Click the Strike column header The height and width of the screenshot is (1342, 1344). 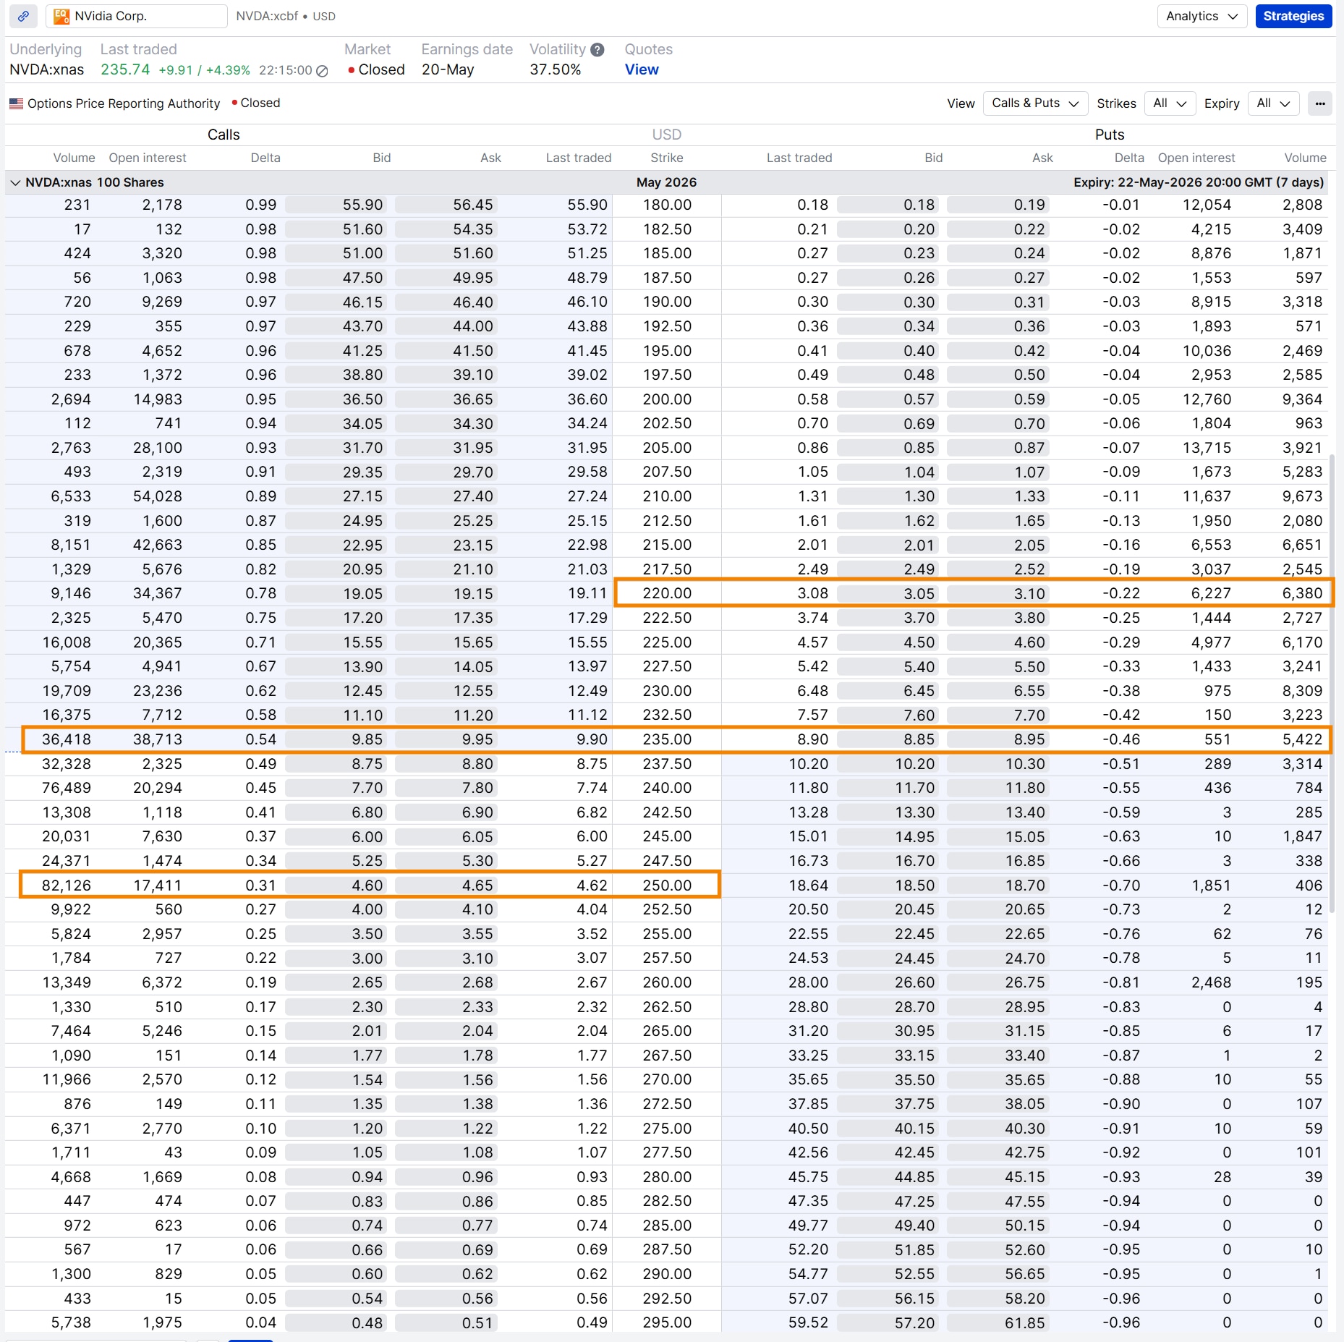click(x=666, y=158)
